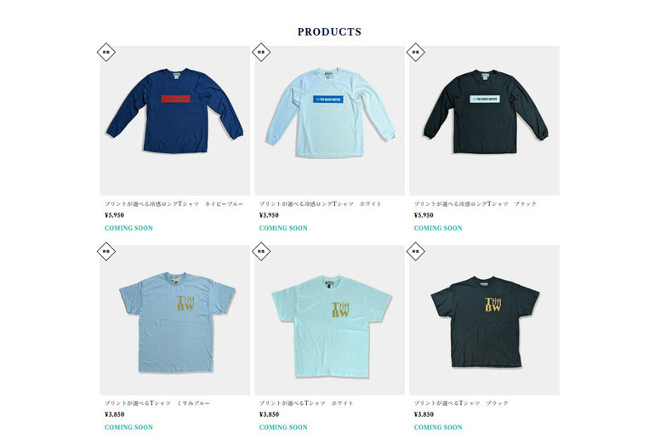Open the dusty blue TBW T-shirt image

175,320
